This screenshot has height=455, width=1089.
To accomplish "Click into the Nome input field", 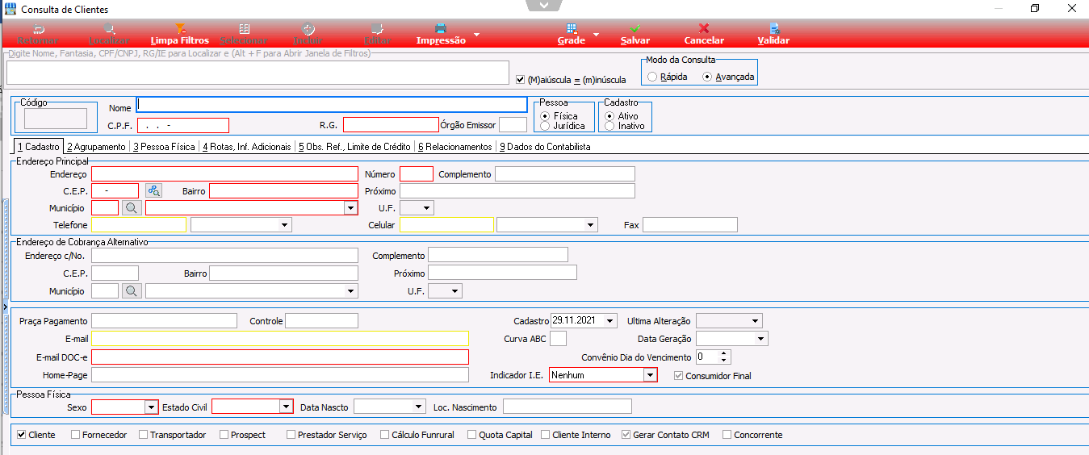I will click(x=332, y=105).
